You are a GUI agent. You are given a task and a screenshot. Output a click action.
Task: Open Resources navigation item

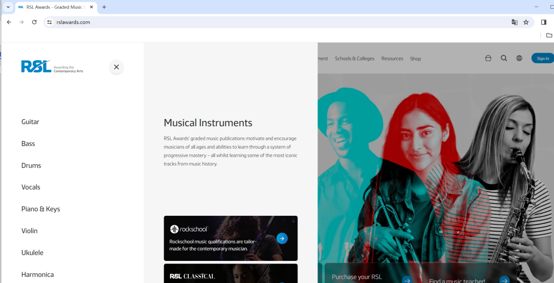[x=392, y=58]
